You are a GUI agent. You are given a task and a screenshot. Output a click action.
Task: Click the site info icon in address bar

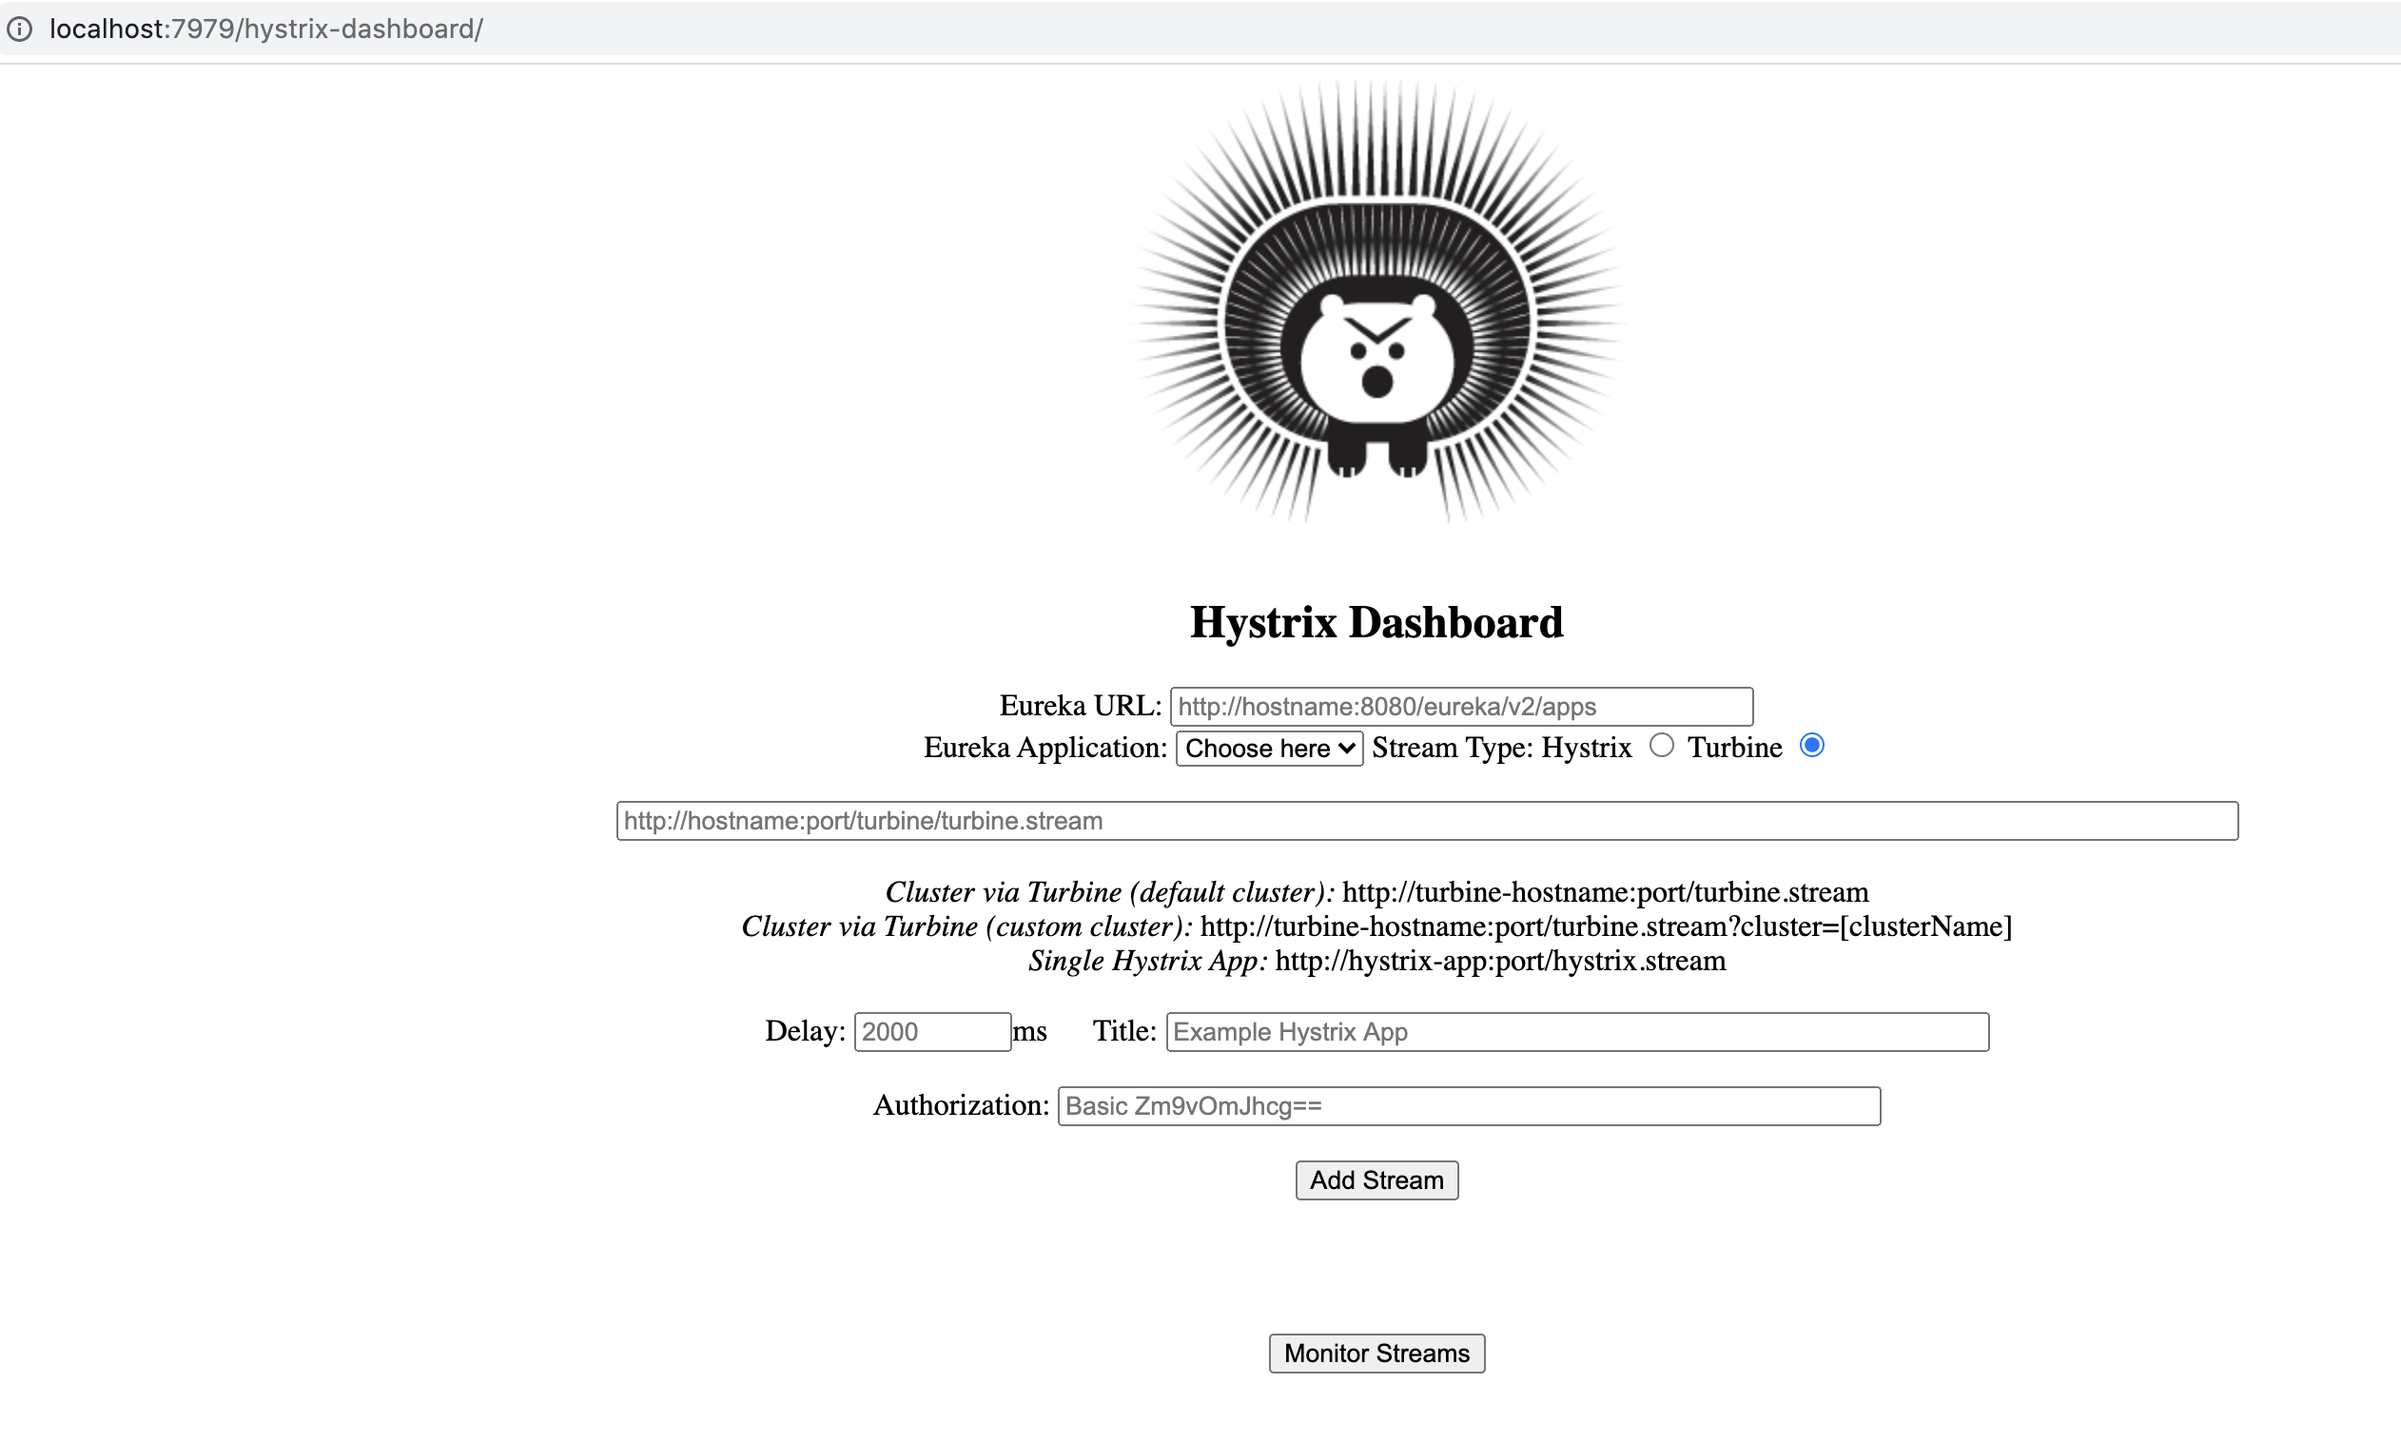coord(19,29)
